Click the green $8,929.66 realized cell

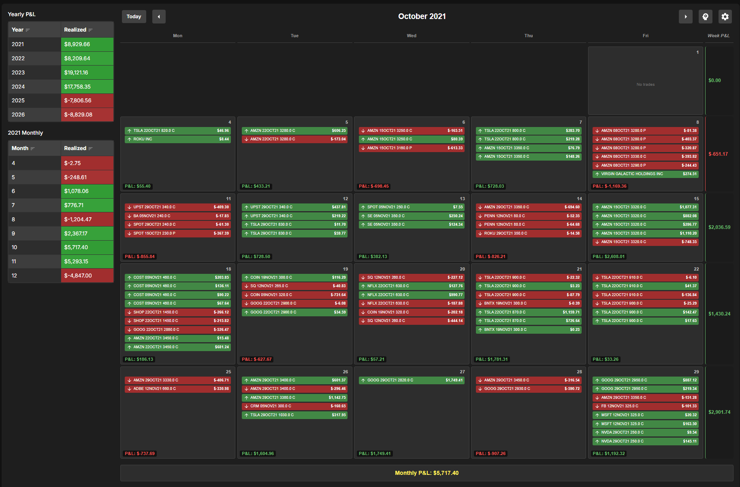click(x=87, y=44)
